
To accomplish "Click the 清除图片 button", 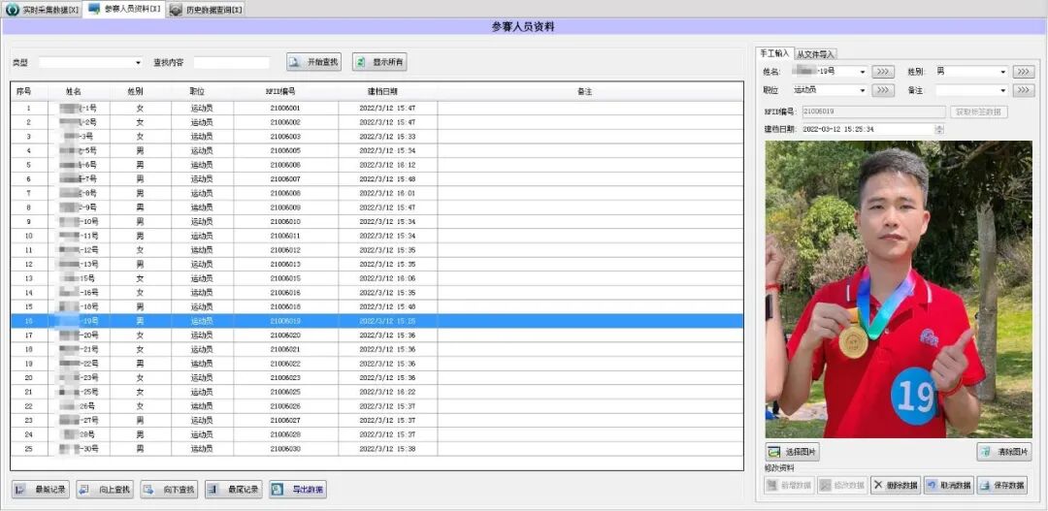I will pyautogui.click(x=1004, y=452).
